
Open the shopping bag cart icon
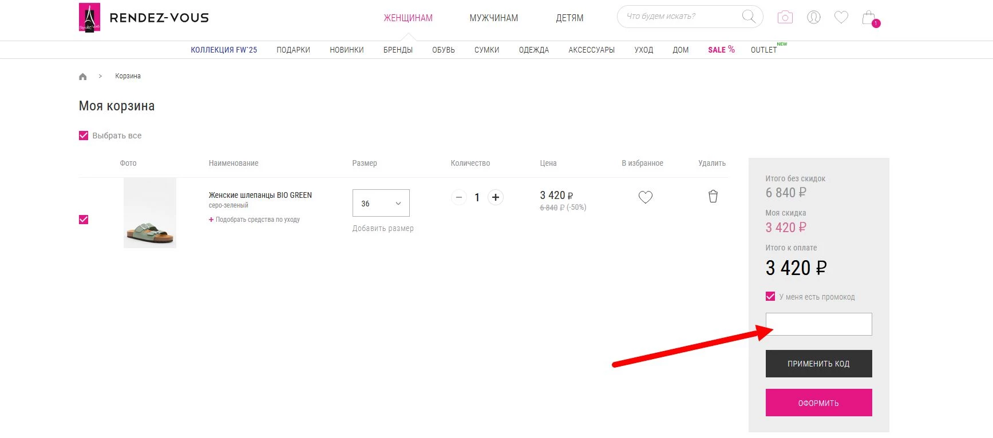click(869, 18)
